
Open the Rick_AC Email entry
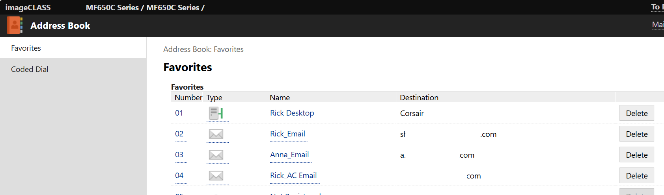pyautogui.click(x=293, y=176)
